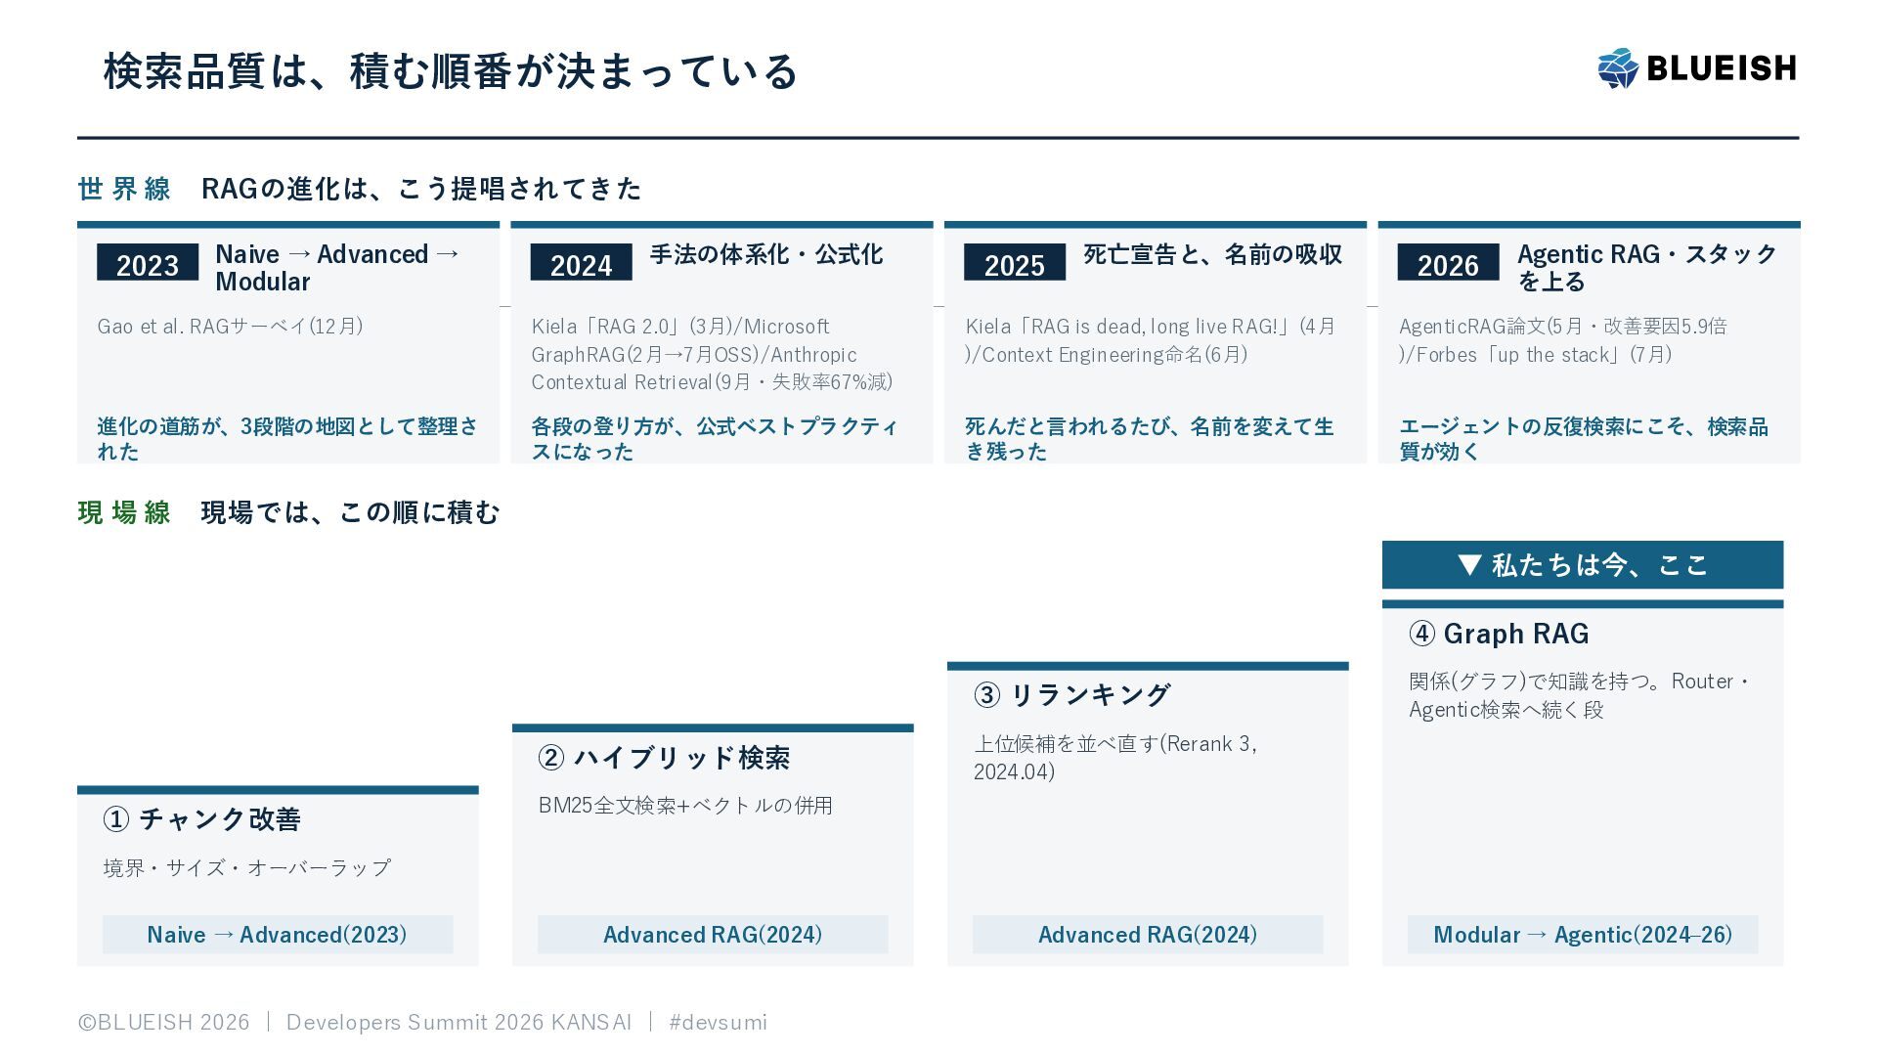Viewport: 1877px width, 1056px height.
Task: Select 境界・サイズ・オーバーラップ text
Action: [x=247, y=868]
